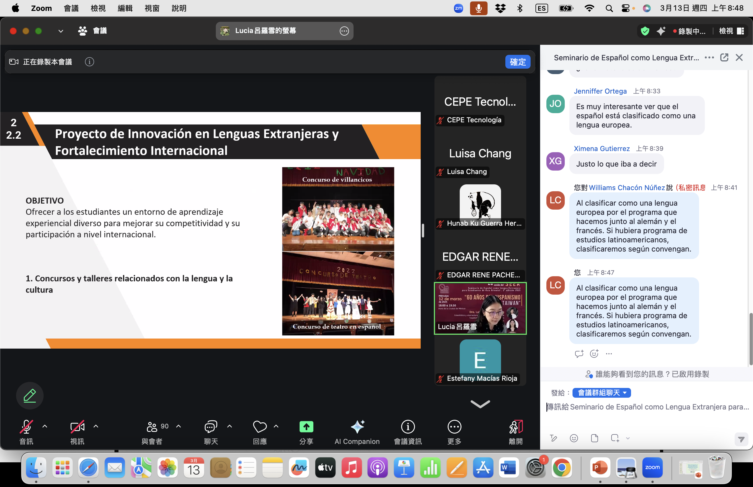Open the 會議 menu in menu bar
The image size is (753, 487).
click(x=71, y=8)
